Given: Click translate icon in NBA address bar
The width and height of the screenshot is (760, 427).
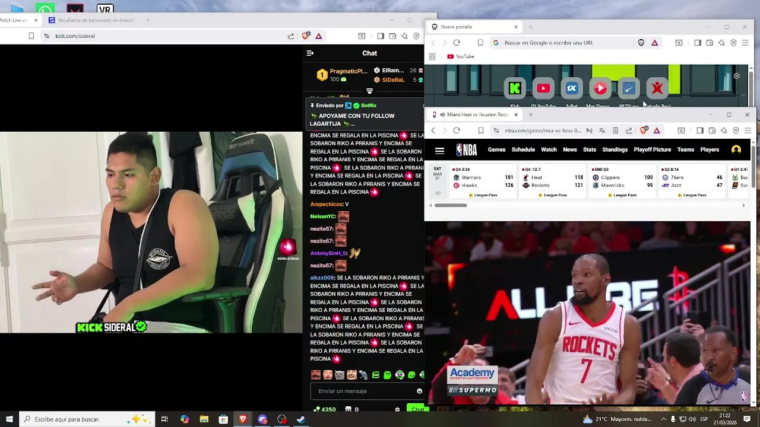Looking at the screenshot, I should tap(602, 130).
